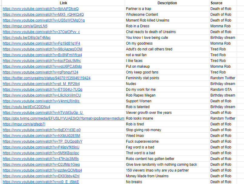This screenshot has height=184, width=244.
Task: Open the 'Partner is a trap' YouTube link
Action: pos(41,9)
